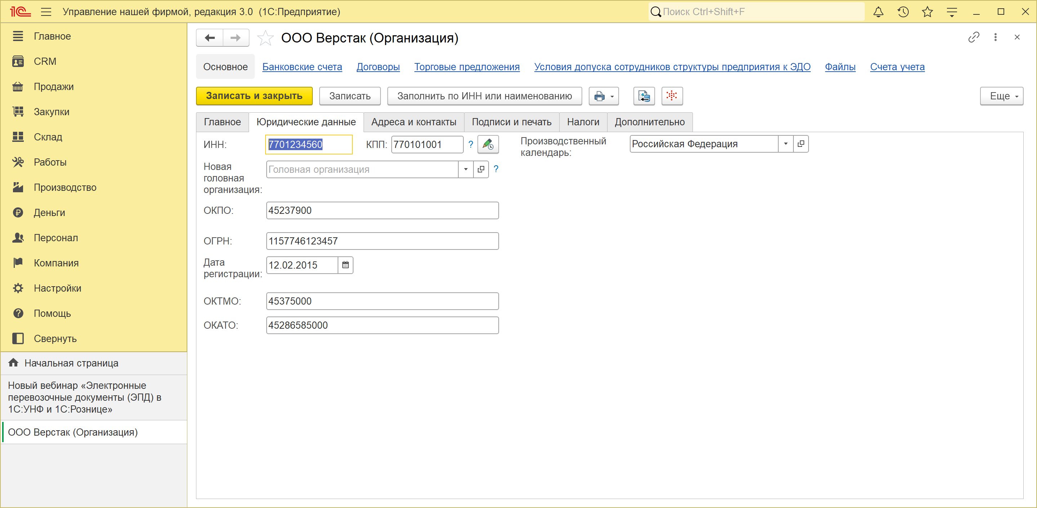
Task: Open Счета учета link
Action: (897, 67)
